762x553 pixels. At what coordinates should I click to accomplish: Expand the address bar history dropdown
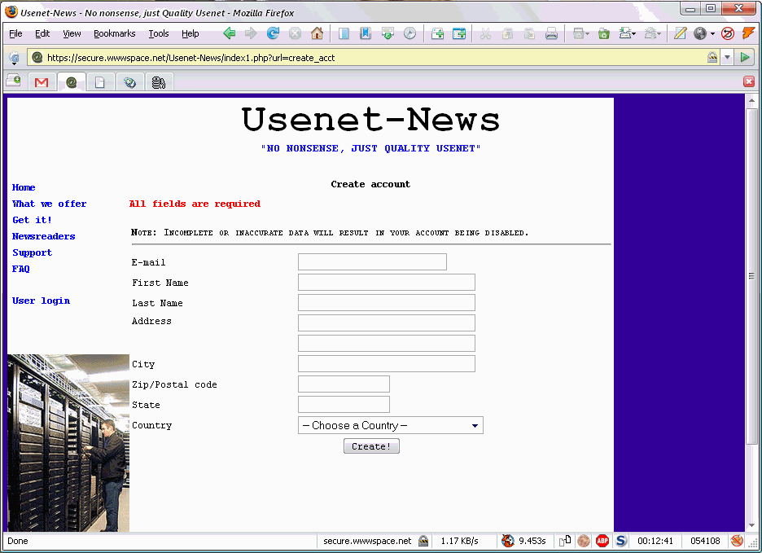coord(727,57)
